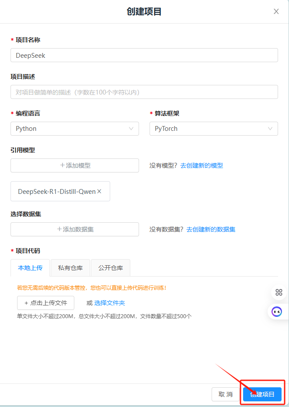Image resolution: width=289 pixels, height=407 pixels.
Task: Open the 算法框架 PyTorch dropdown
Action: [214, 129]
